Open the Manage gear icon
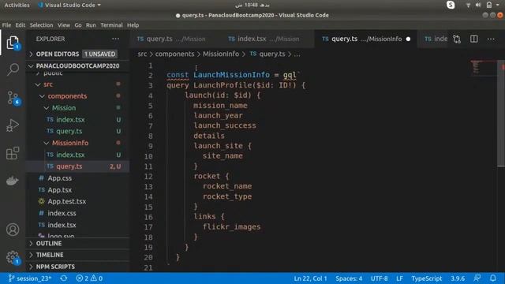This screenshot has height=284, width=505. tap(13, 257)
